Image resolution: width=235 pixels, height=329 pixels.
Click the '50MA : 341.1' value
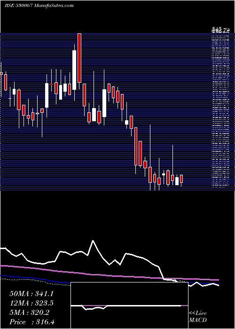[31, 294]
